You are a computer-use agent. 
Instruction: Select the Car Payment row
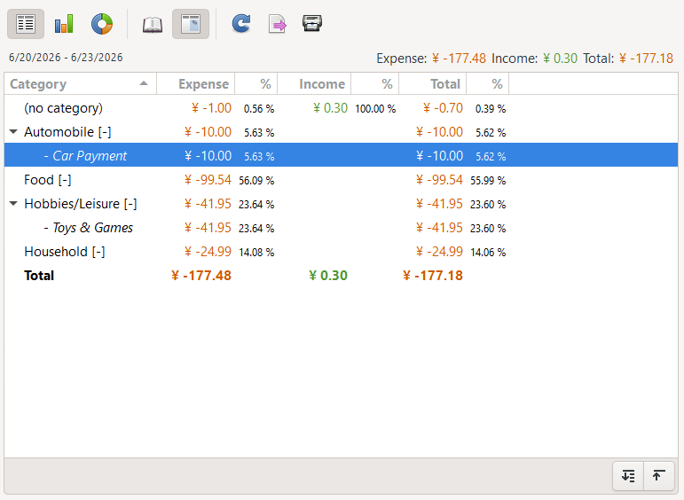click(x=342, y=156)
